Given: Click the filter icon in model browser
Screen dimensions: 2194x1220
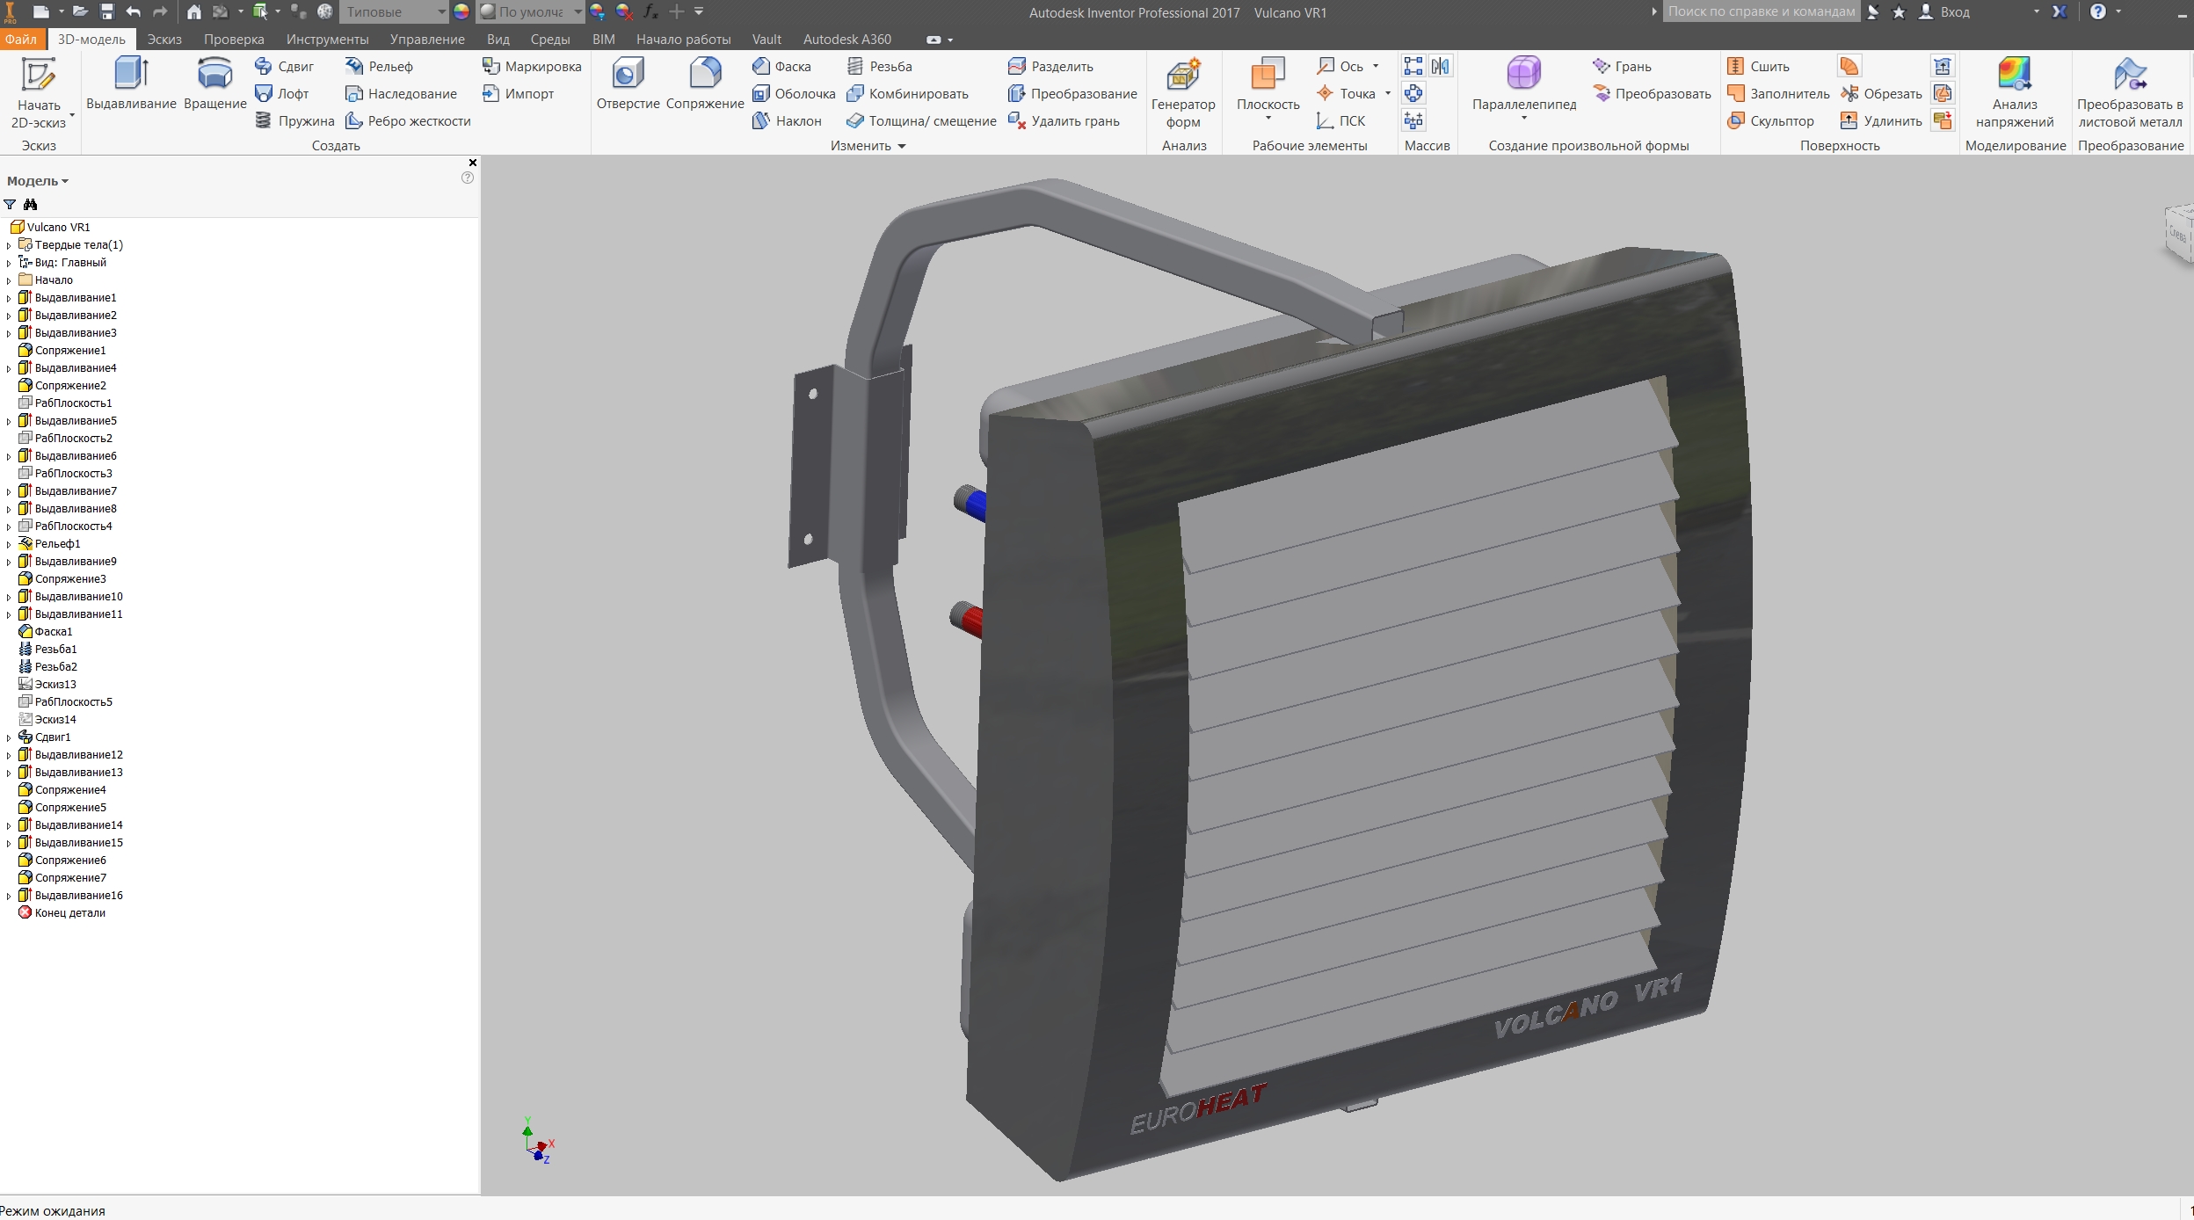Looking at the screenshot, I should click(10, 204).
